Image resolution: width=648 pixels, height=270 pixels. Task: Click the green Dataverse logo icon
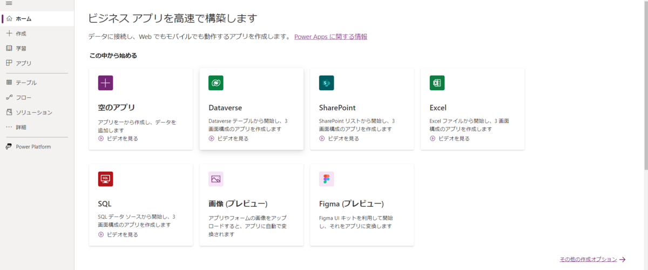coord(216,83)
